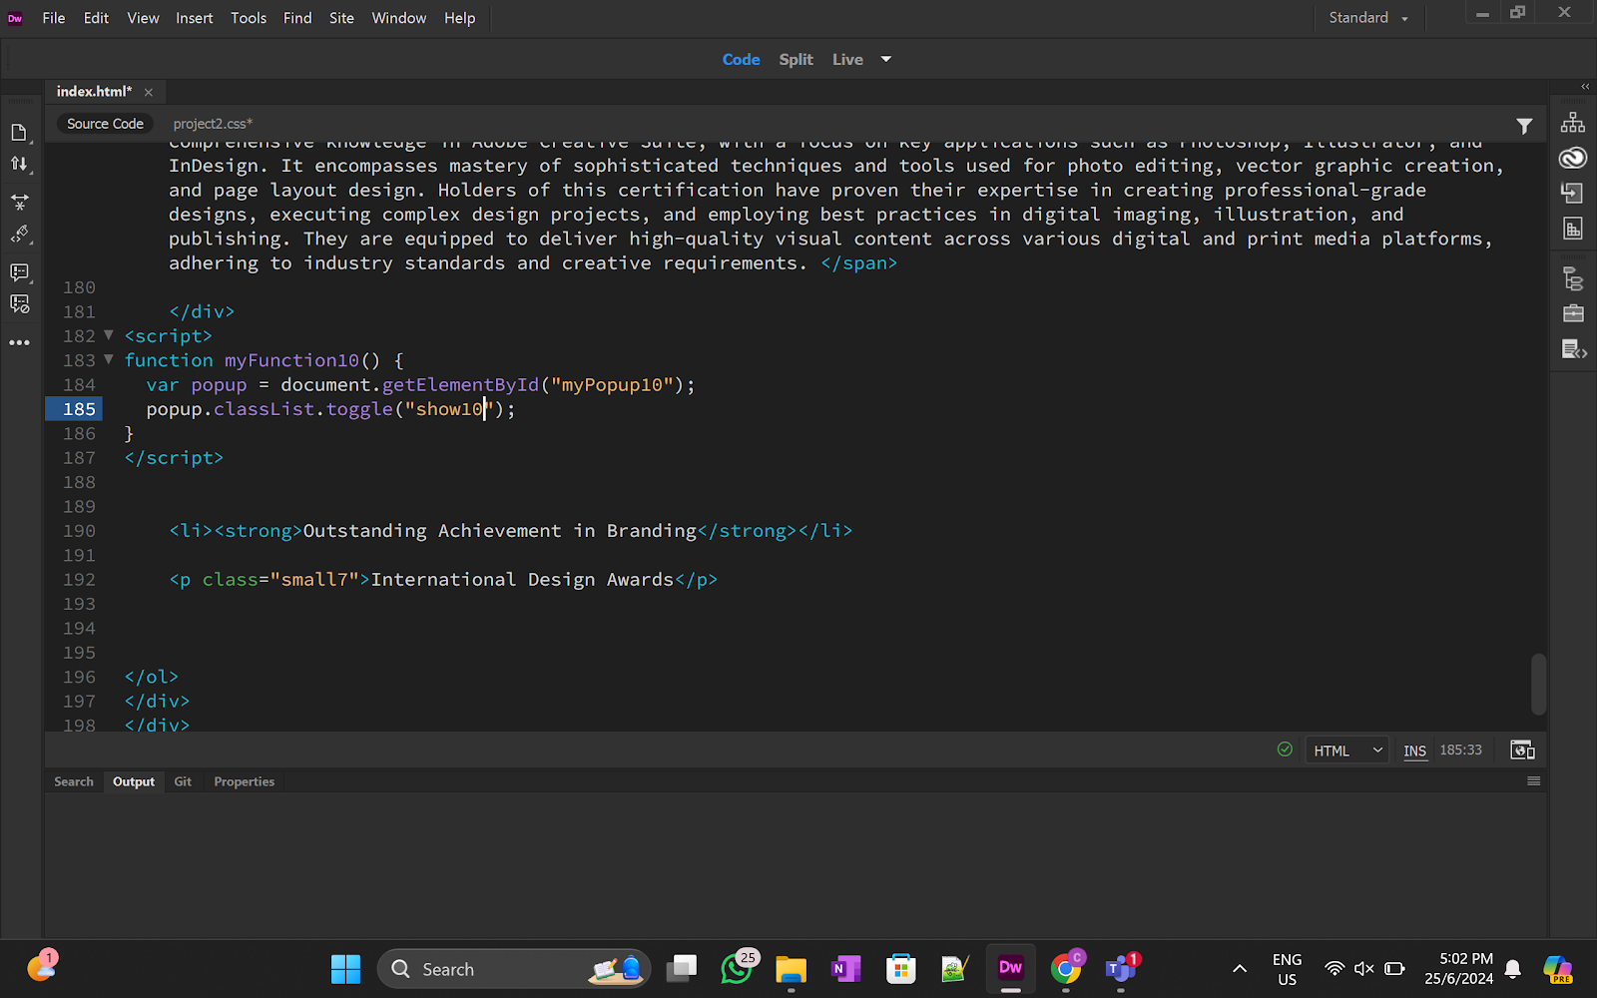Collapse the script tag at line 182
The height and width of the screenshot is (998, 1597).
click(109, 335)
